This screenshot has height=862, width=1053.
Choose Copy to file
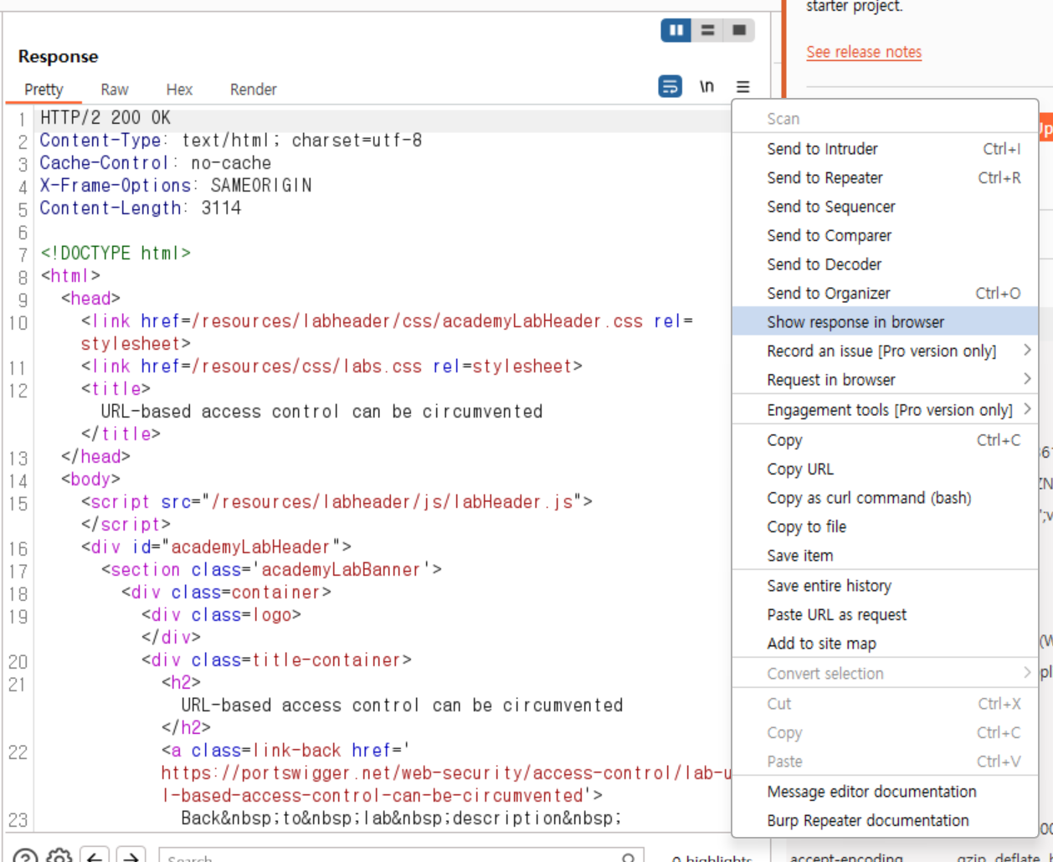click(885, 526)
